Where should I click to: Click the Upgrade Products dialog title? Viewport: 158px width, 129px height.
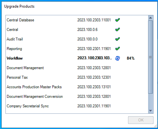[19, 6]
